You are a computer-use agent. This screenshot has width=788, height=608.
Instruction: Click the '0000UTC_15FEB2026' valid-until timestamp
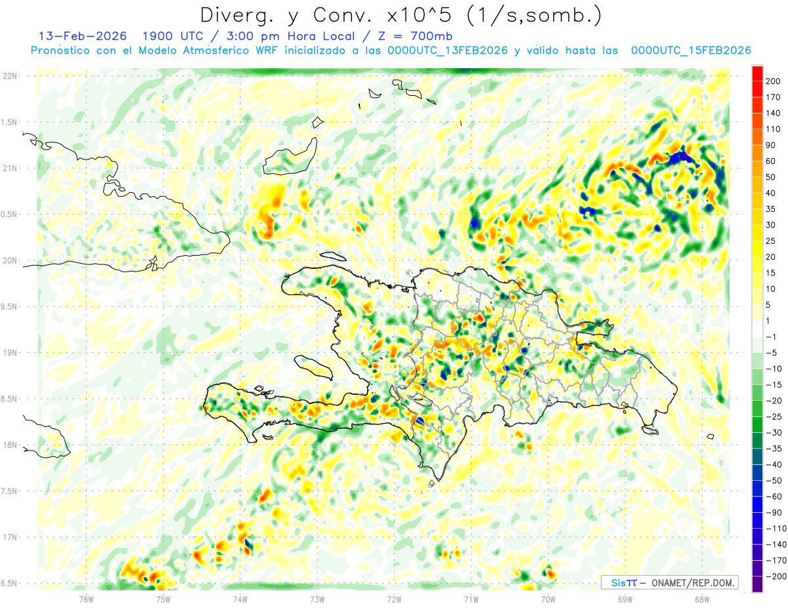point(690,51)
